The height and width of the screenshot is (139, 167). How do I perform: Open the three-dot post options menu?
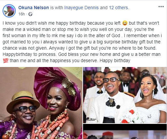pos(161,7)
